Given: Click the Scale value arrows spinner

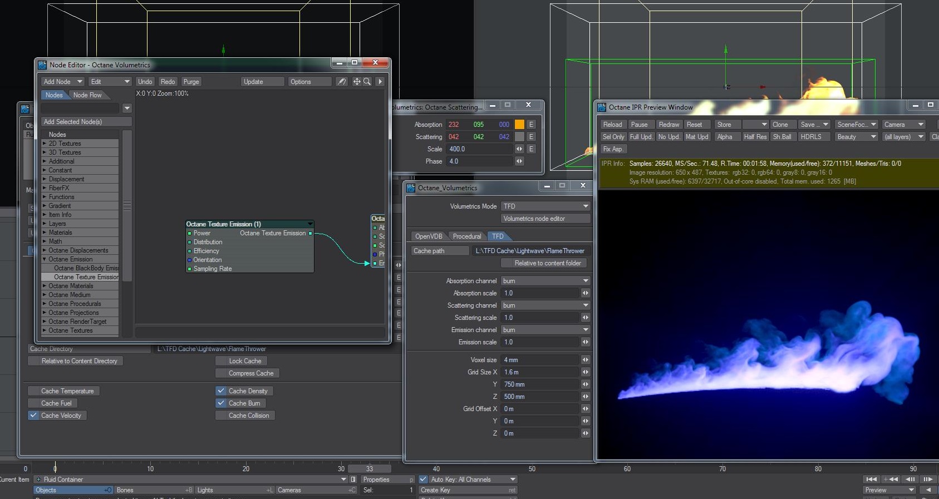Looking at the screenshot, I should click(x=519, y=149).
